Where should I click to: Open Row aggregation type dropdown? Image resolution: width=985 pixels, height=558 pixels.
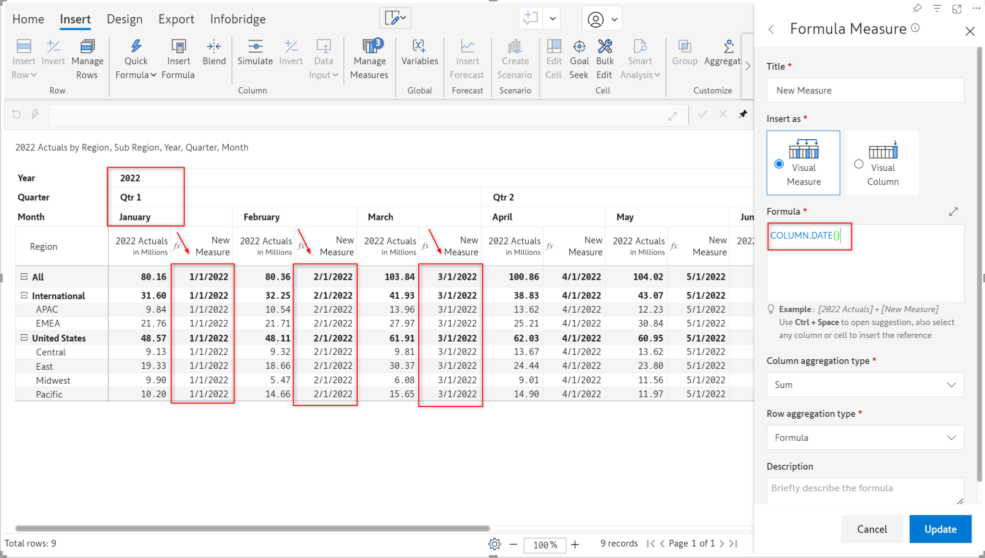[x=865, y=437]
